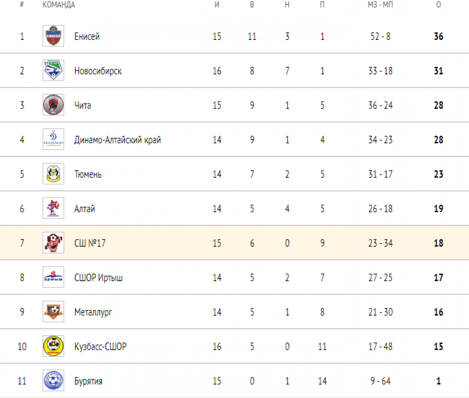Click the Металлург team logo

[x=53, y=312]
